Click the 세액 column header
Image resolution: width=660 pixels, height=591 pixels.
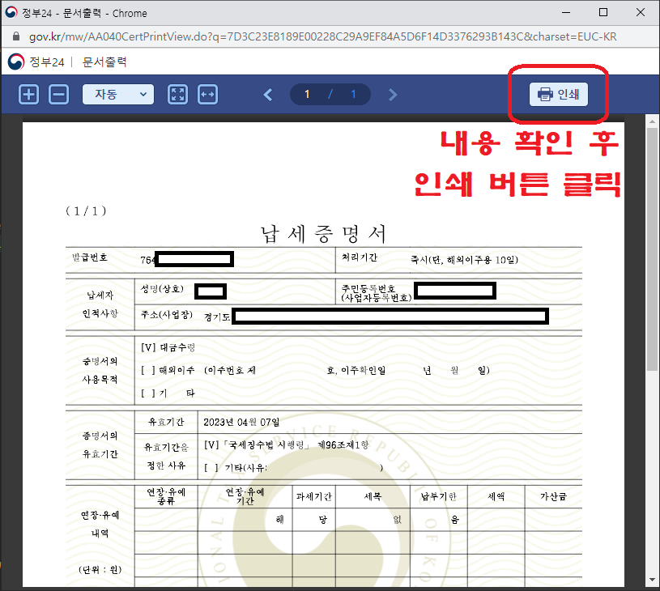[x=496, y=497]
